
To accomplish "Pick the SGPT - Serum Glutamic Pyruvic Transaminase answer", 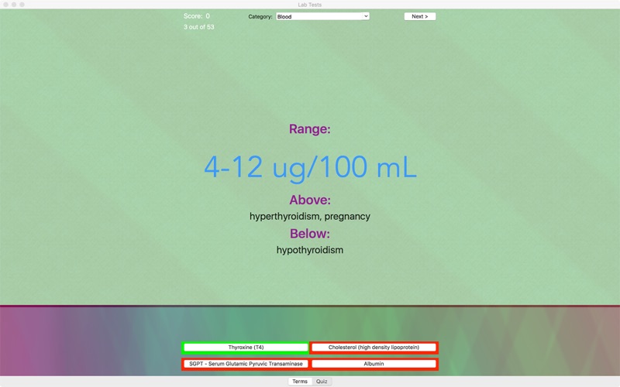I will (x=246, y=364).
